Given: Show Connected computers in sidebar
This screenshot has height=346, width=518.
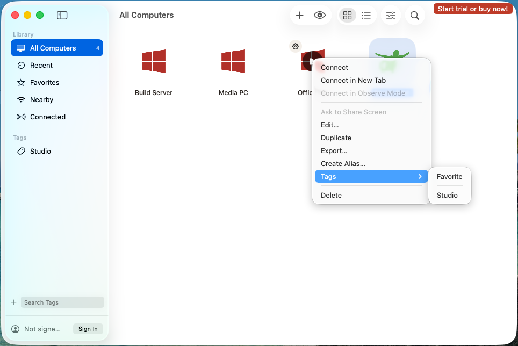Looking at the screenshot, I should [x=57, y=117].
